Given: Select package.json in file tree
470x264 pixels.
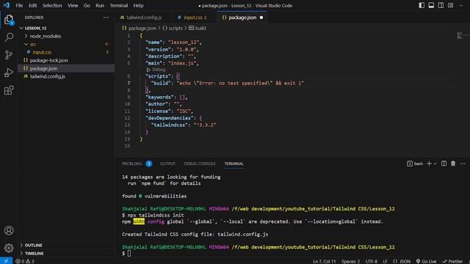Looking at the screenshot, I should click(x=43, y=68).
